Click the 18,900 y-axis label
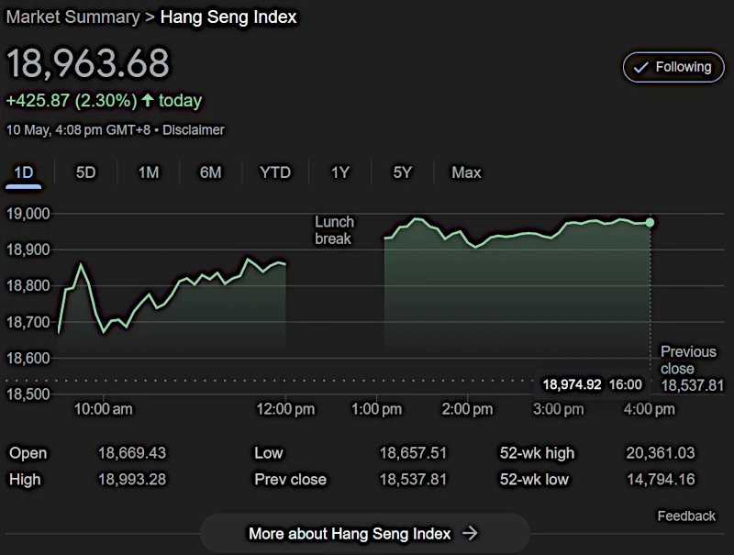 pyautogui.click(x=28, y=250)
